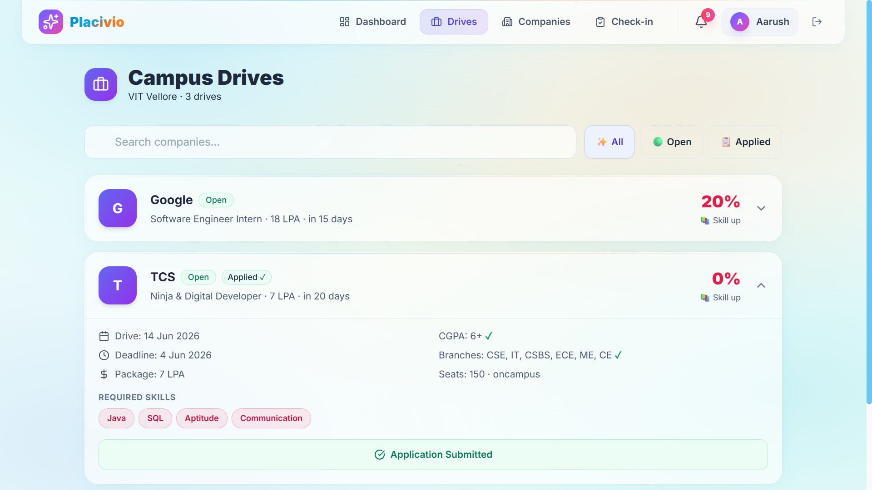872x490 pixels.
Task: Click the Placivio brand name
Action: [x=97, y=22]
